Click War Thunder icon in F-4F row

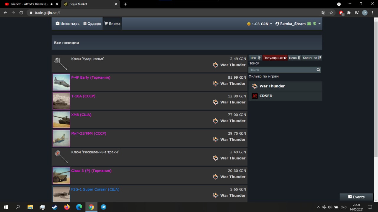216,84
